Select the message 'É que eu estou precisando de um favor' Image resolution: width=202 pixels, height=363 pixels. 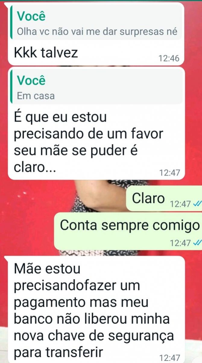[x=96, y=123]
